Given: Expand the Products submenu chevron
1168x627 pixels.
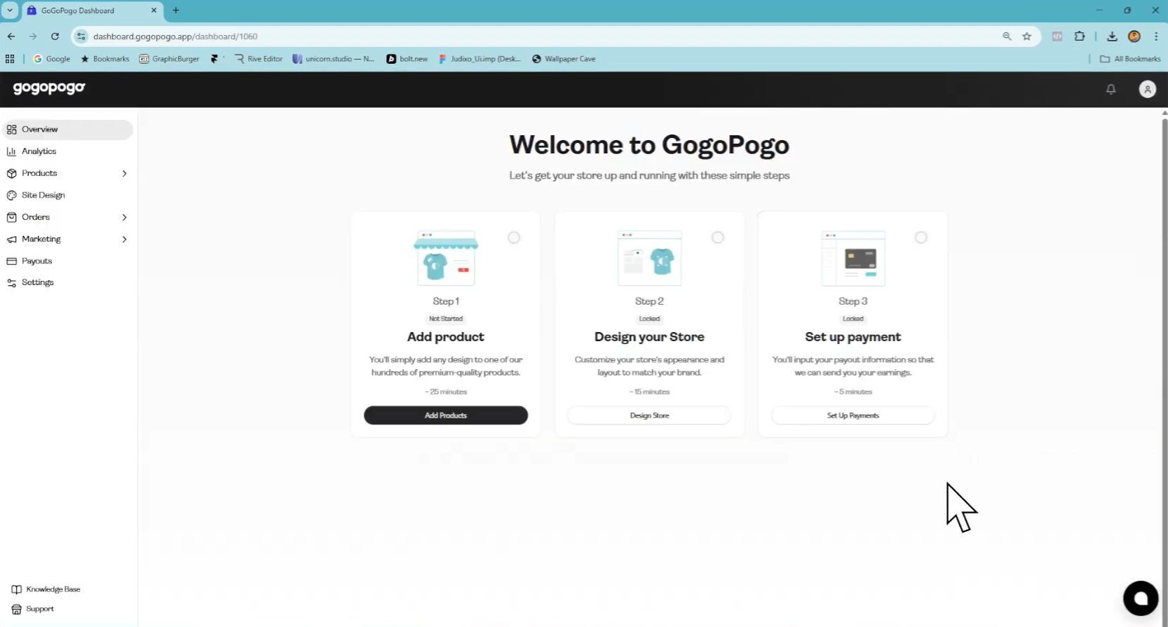Looking at the screenshot, I should point(124,174).
